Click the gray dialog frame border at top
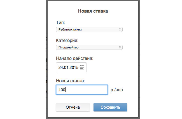182x119 pixels. [93, 1]
